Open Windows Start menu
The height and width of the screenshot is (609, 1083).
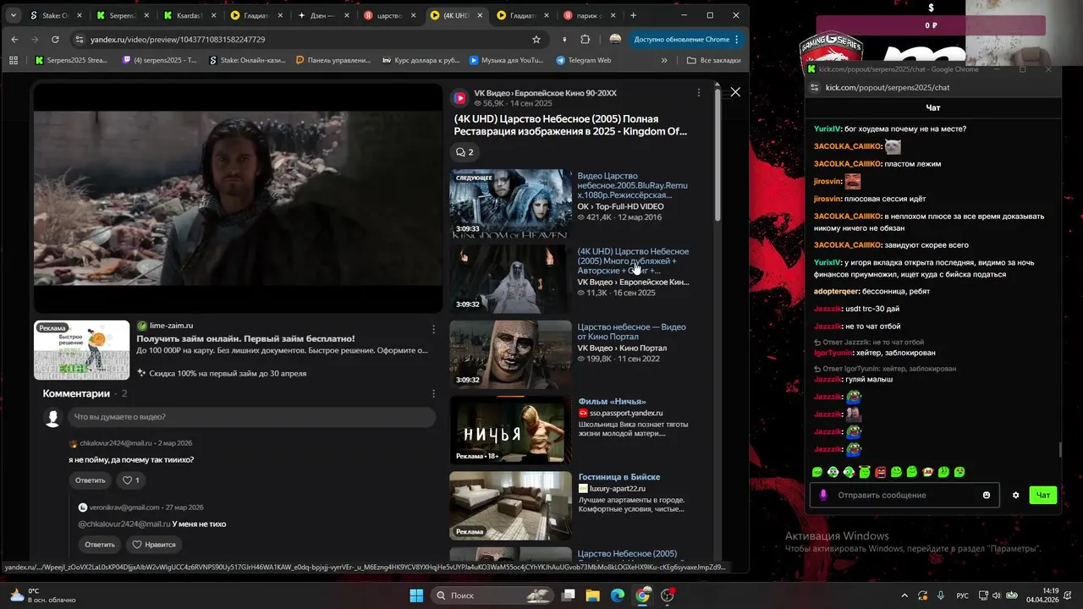[416, 595]
